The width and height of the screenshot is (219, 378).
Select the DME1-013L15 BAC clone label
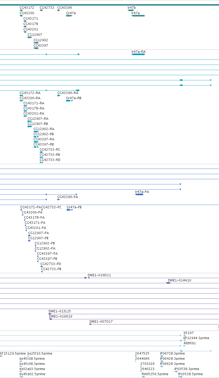(x=60, y=311)
